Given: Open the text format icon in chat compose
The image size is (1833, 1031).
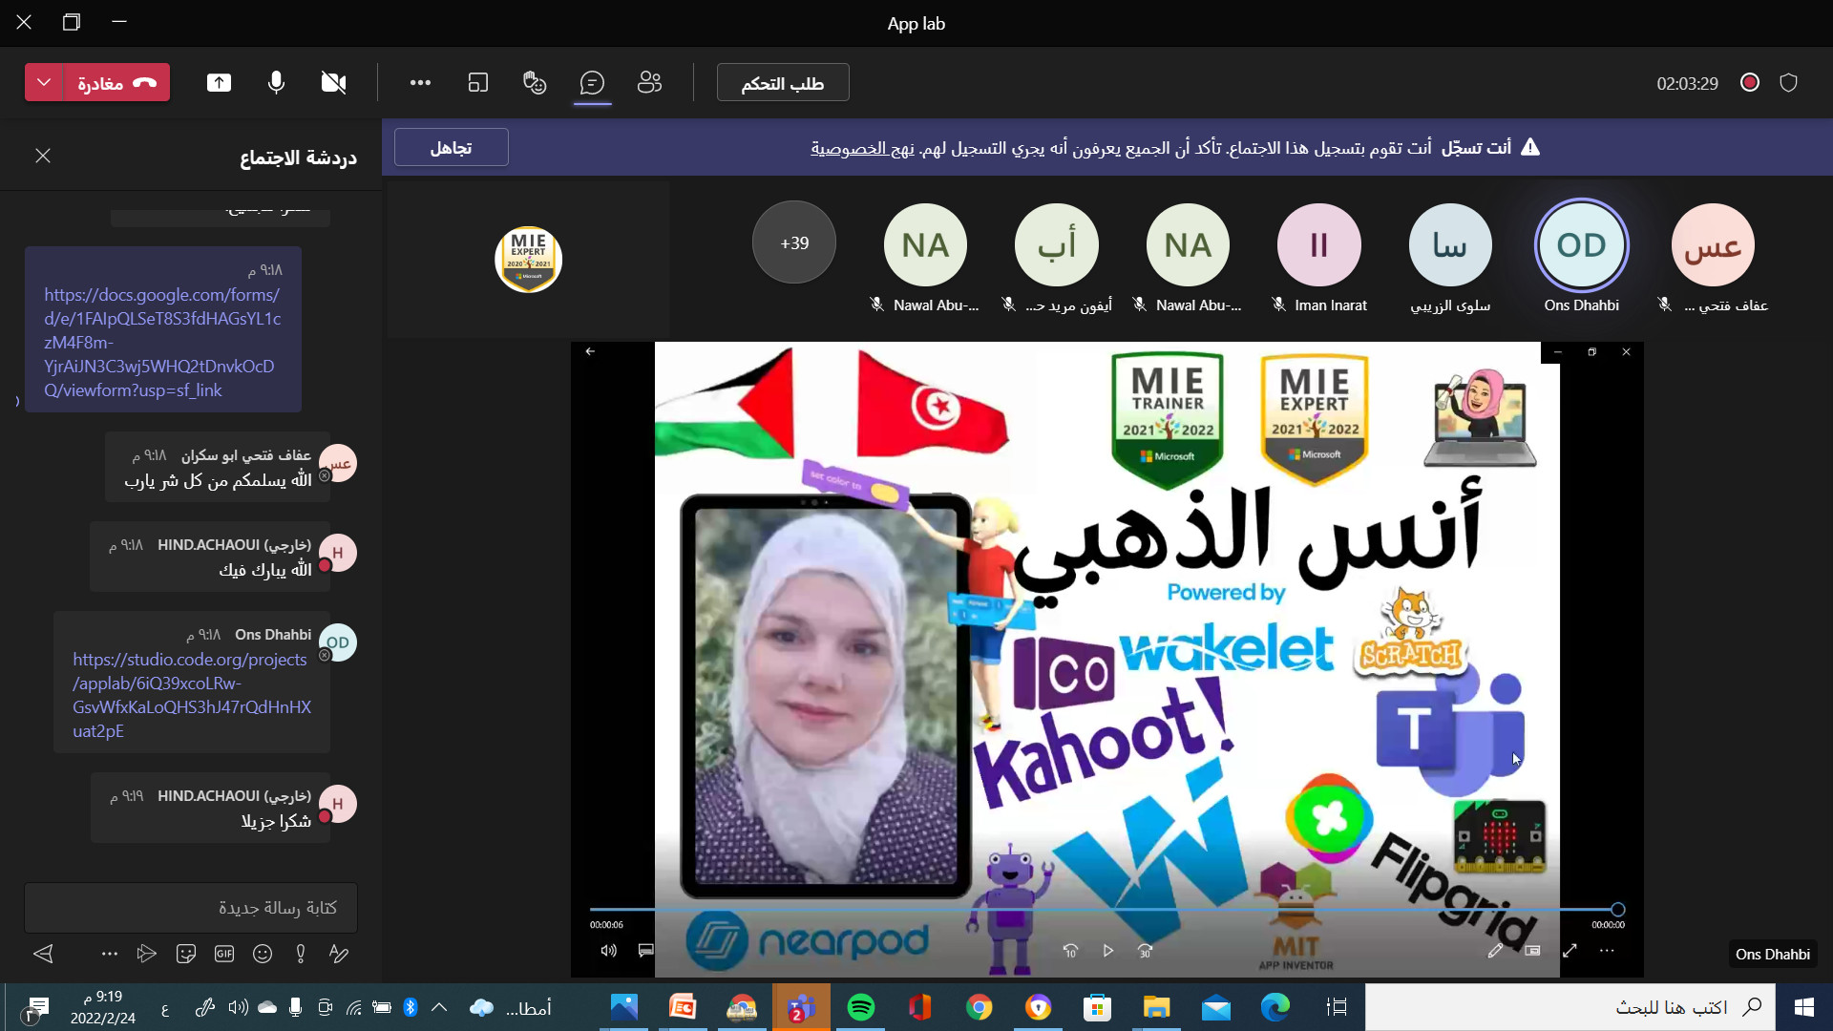Looking at the screenshot, I should 338,953.
